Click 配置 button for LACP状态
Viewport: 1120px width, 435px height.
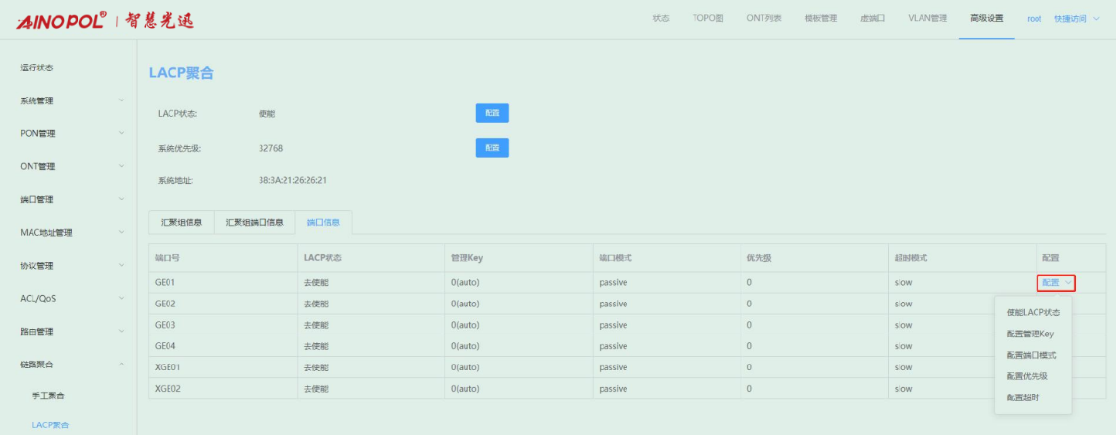point(492,114)
